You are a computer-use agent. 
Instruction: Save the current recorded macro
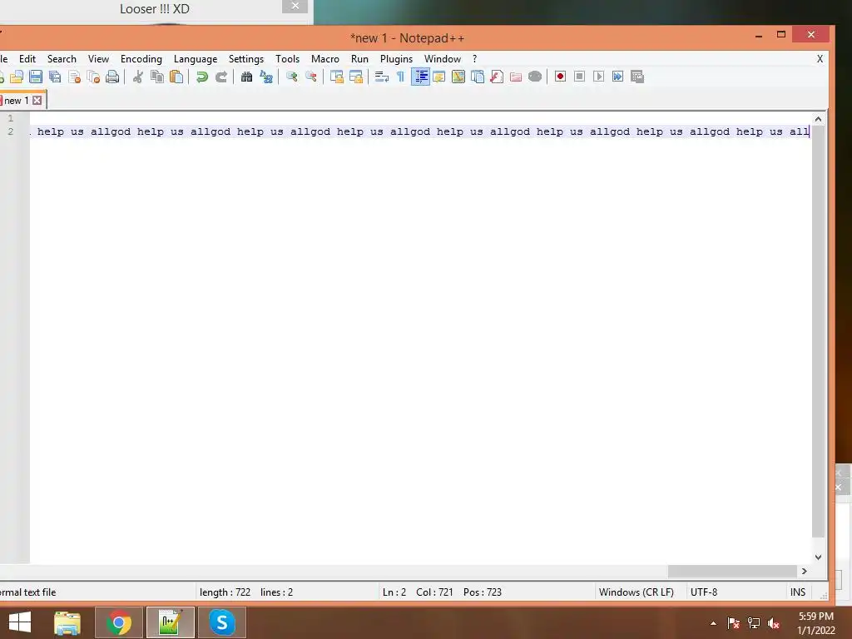pyautogui.click(x=637, y=77)
